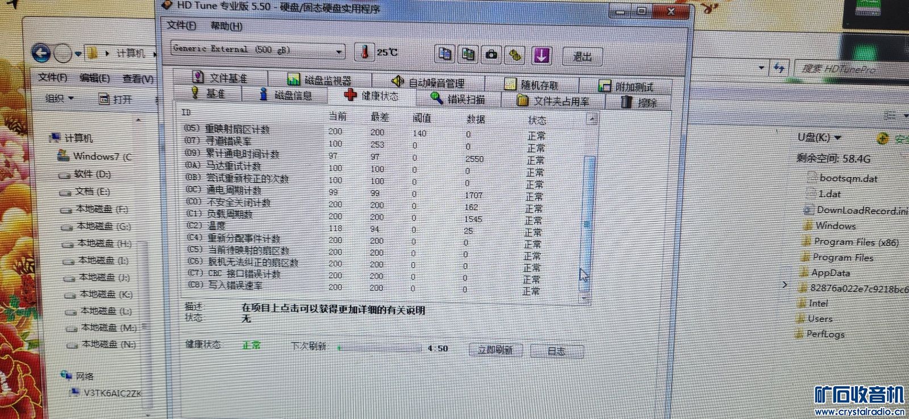
Task: Select the (09) 累计通电时间计数 row
Action: tap(384, 156)
